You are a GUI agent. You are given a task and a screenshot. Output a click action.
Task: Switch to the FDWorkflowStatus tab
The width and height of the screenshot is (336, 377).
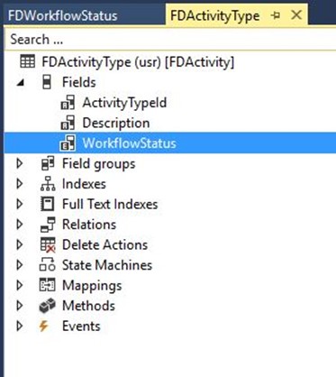coord(62,15)
